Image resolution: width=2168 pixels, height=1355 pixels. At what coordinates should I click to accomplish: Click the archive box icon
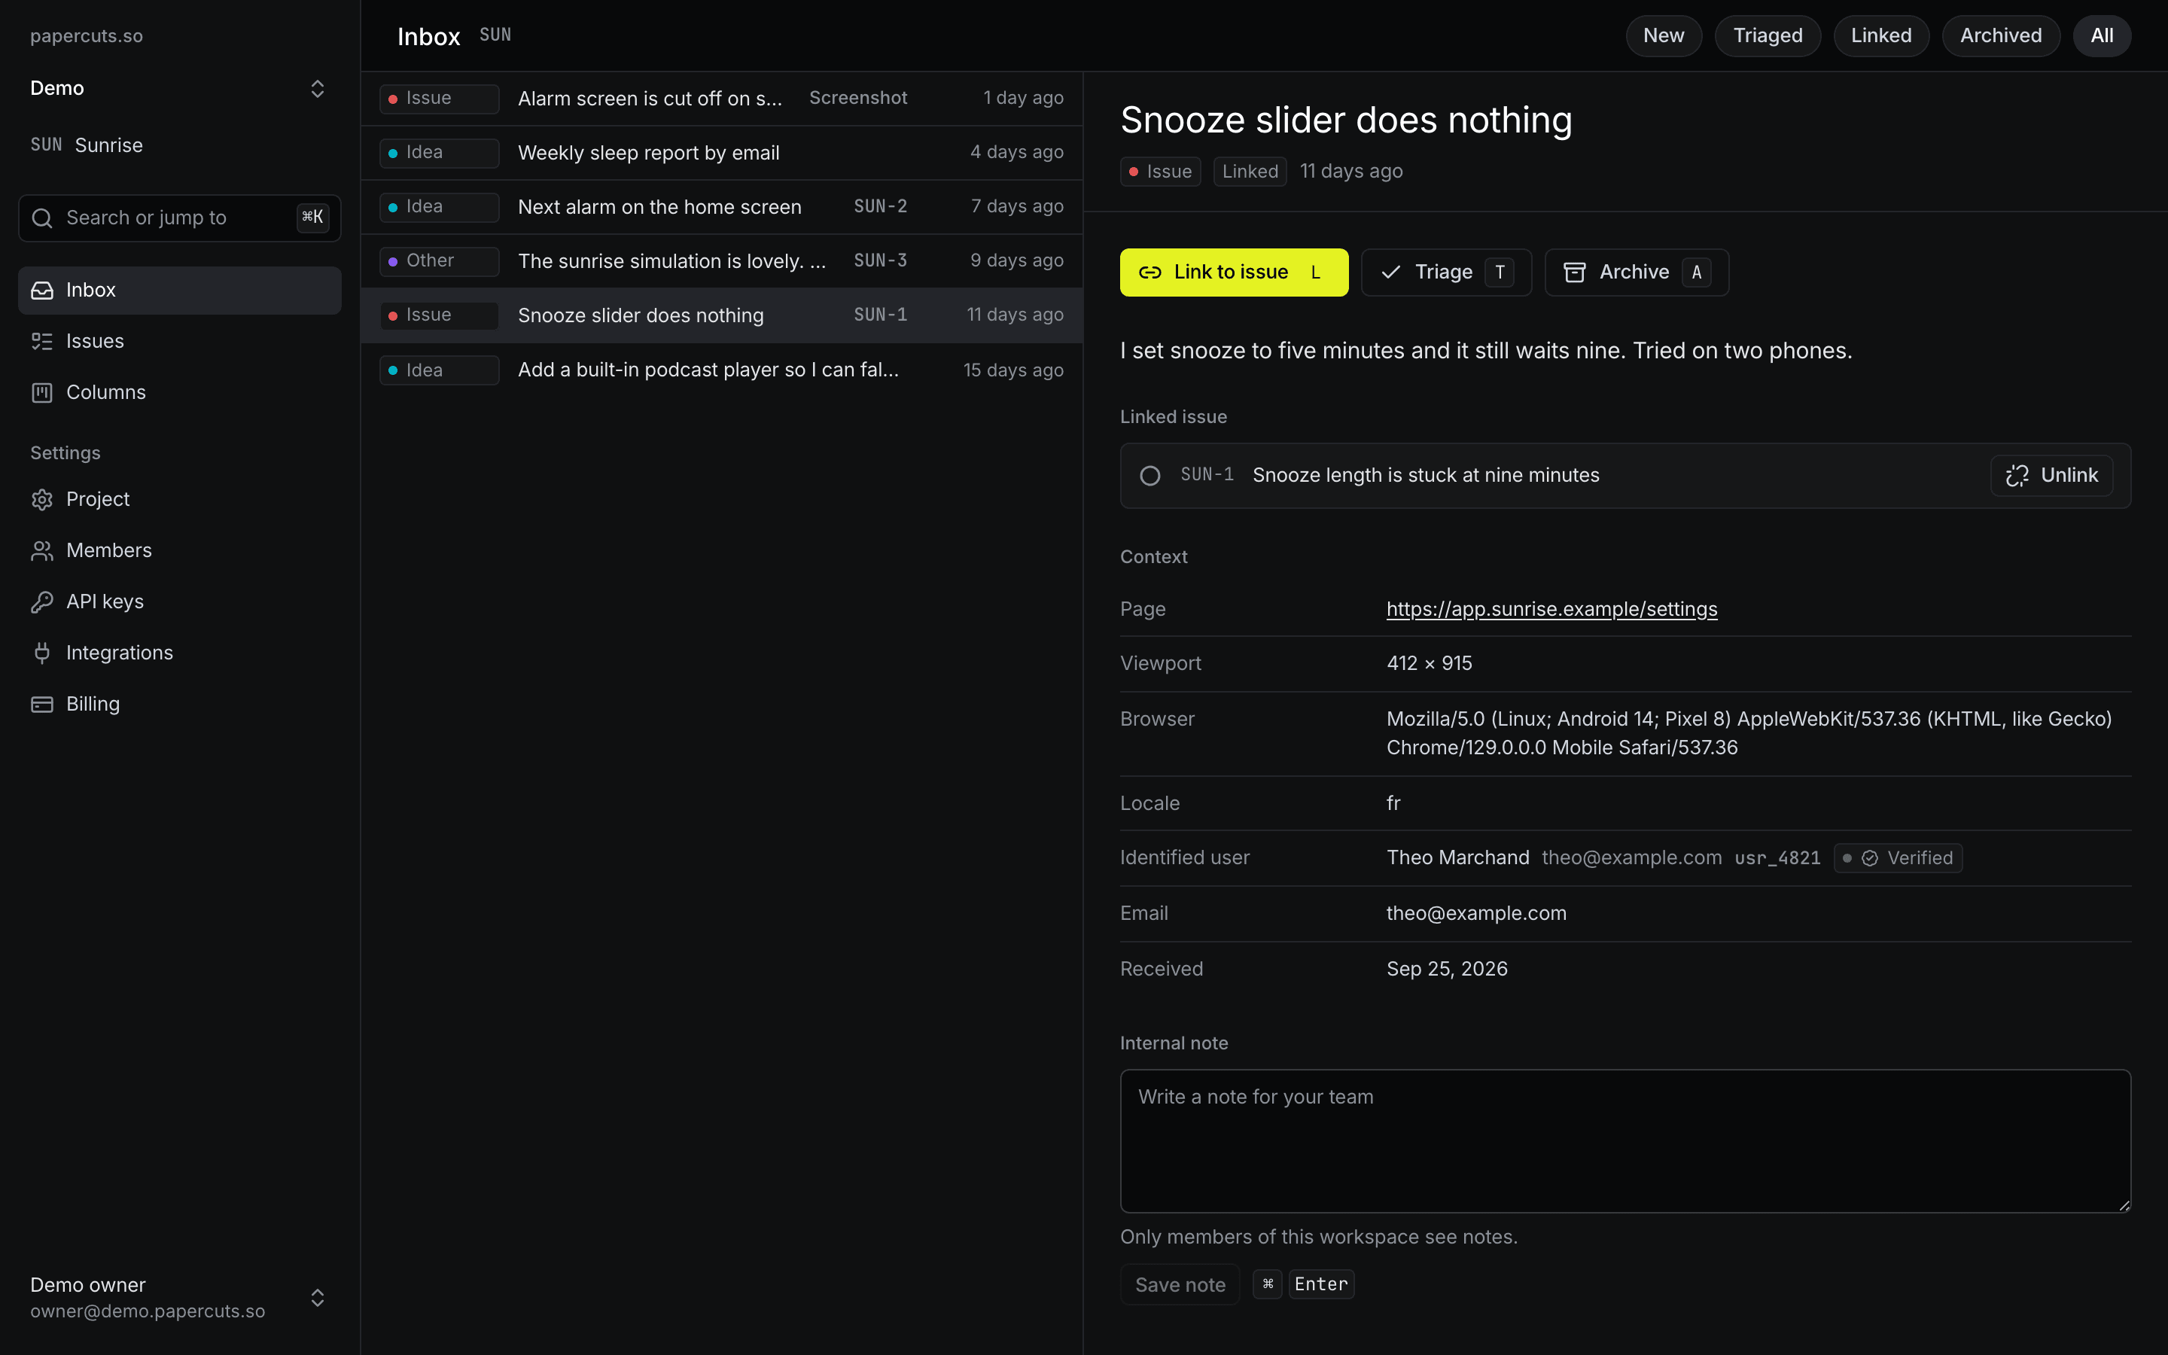coord(1574,273)
